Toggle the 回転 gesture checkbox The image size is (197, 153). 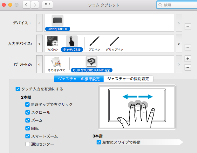click(27, 128)
